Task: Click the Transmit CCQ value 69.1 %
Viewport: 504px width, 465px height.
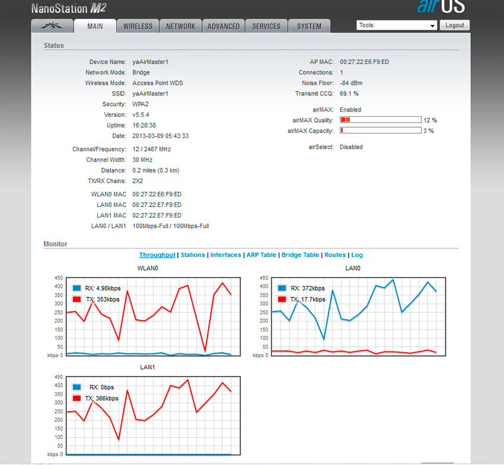Action: point(349,94)
